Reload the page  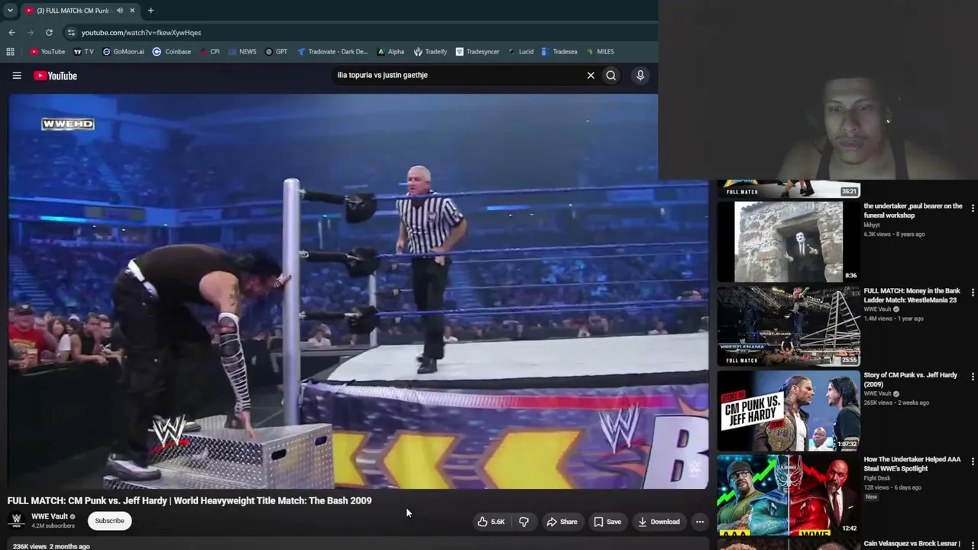[49, 33]
